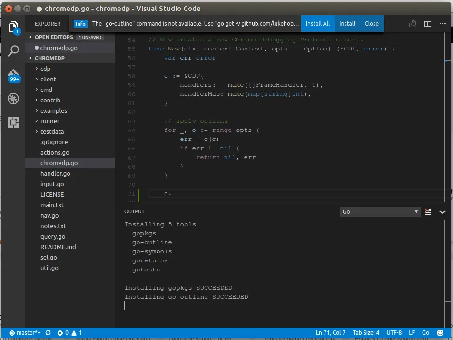The image size is (453, 340).
Task: Click the master branch indicator in status bar
Action: point(25,333)
